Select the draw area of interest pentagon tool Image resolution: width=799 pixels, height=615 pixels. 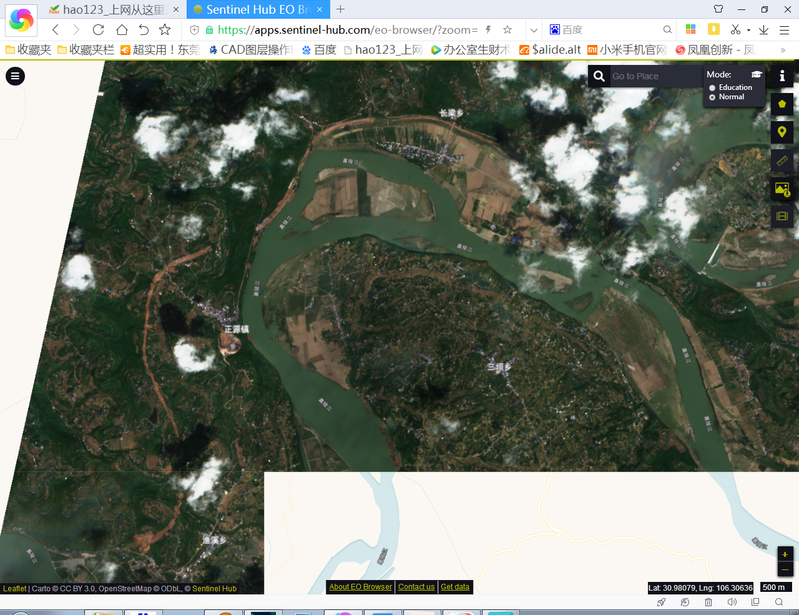pyautogui.click(x=782, y=104)
